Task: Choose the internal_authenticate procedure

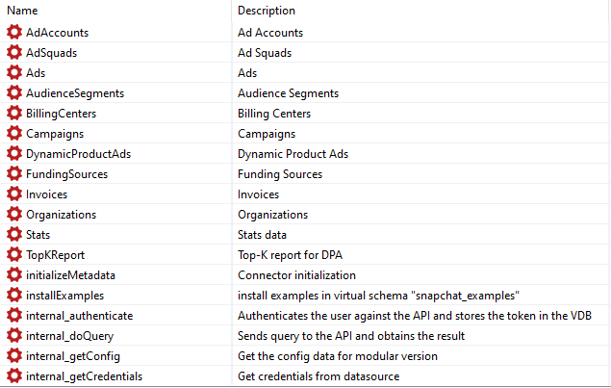Action: [79, 316]
